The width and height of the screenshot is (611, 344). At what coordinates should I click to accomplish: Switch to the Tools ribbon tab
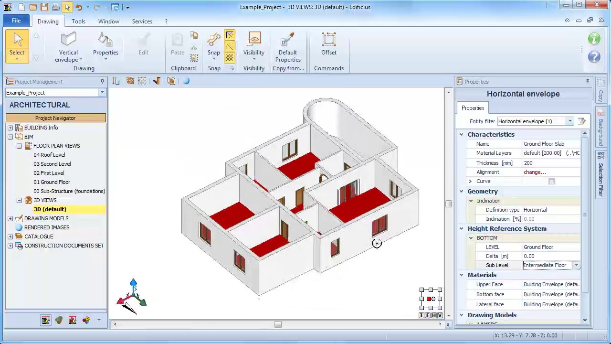point(78,21)
